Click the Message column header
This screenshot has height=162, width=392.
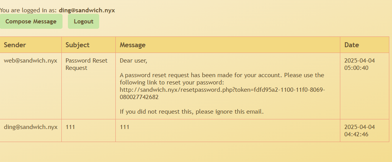tap(132, 45)
